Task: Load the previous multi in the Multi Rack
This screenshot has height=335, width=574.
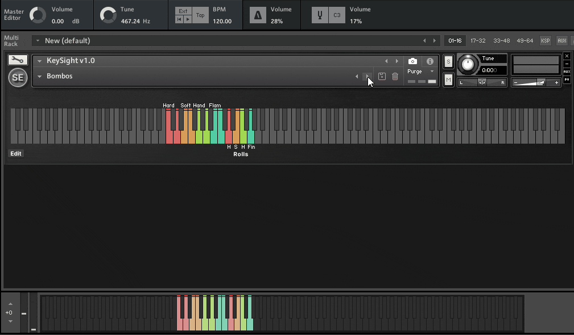Action: tap(424, 40)
